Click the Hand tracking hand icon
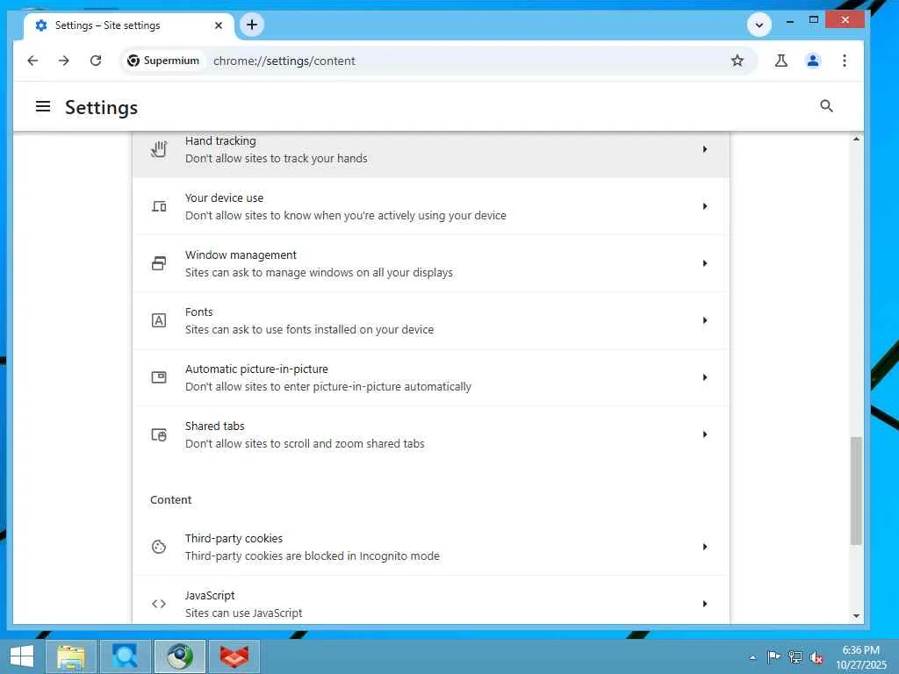 [159, 149]
